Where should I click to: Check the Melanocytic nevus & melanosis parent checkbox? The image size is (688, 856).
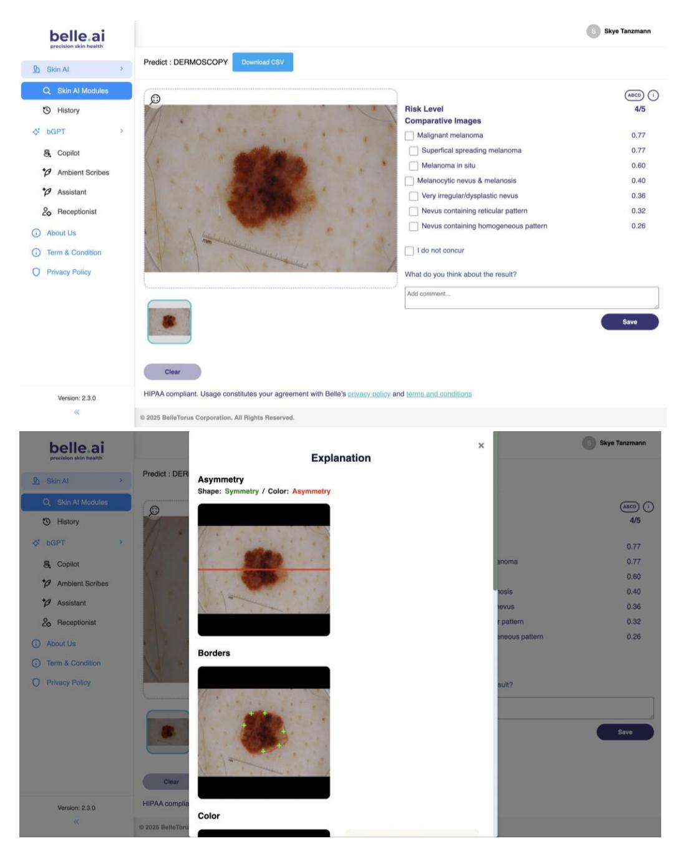[x=409, y=181]
